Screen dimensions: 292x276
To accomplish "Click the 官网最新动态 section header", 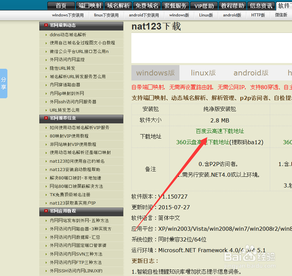I will [81, 26].
